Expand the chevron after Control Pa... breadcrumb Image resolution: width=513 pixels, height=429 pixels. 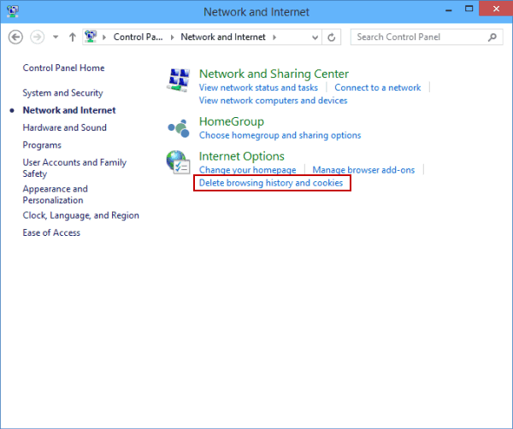(x=172, y=38)
